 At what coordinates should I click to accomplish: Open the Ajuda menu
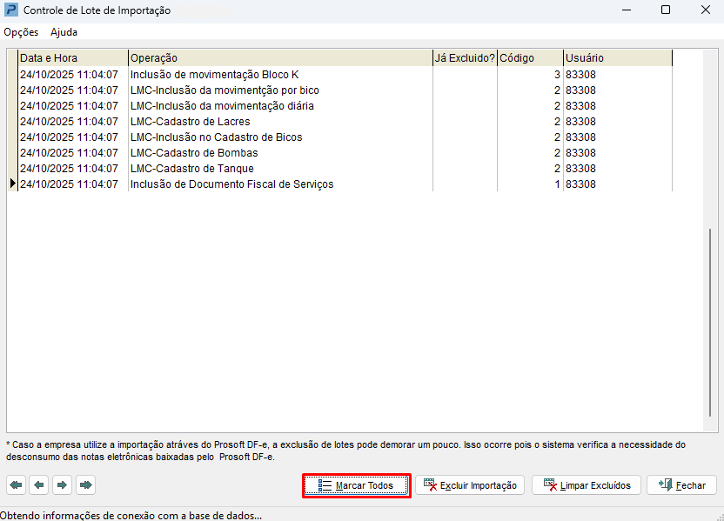coord(64,32)
